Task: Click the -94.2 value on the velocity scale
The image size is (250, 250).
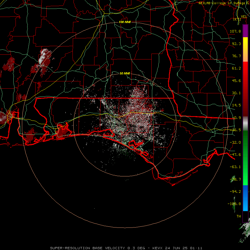Action: pos(235,192)
